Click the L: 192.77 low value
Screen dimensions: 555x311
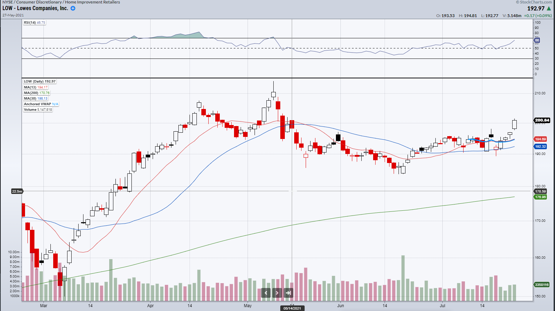[490, 16]
